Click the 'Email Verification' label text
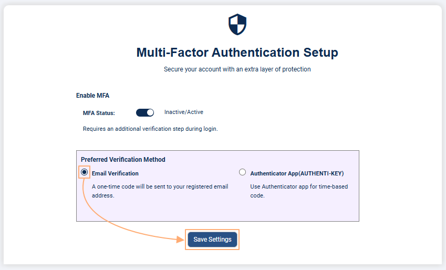This screenshot has height=270, width=446. coord(115,173)
